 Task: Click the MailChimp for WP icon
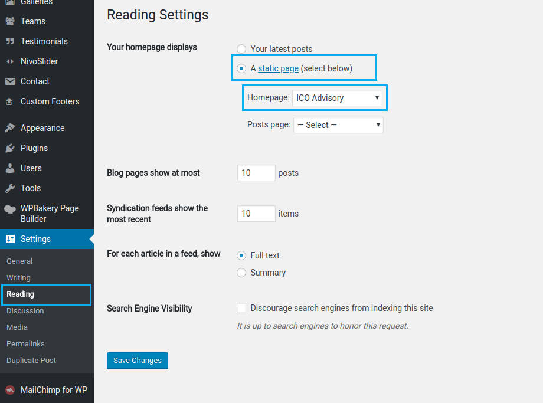coord(10,390)
